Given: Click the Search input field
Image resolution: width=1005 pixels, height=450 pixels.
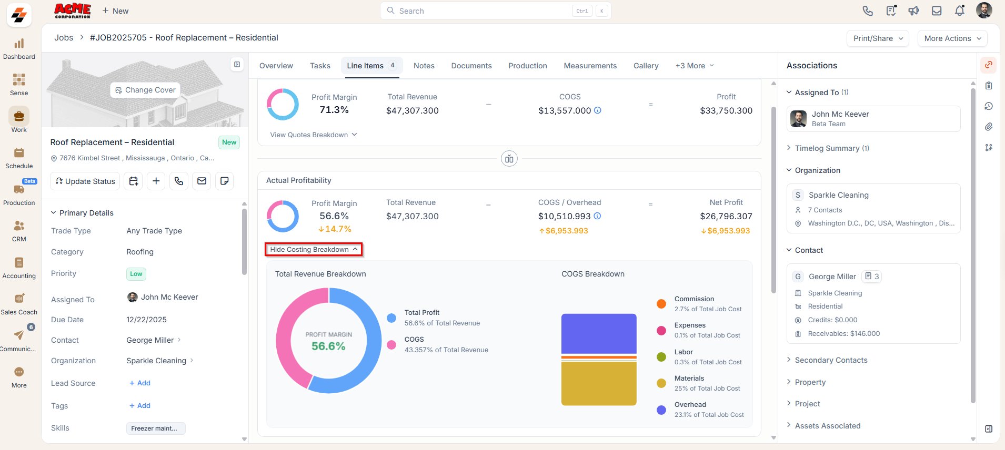Looking at the screenshot, I should click(496, 11).
